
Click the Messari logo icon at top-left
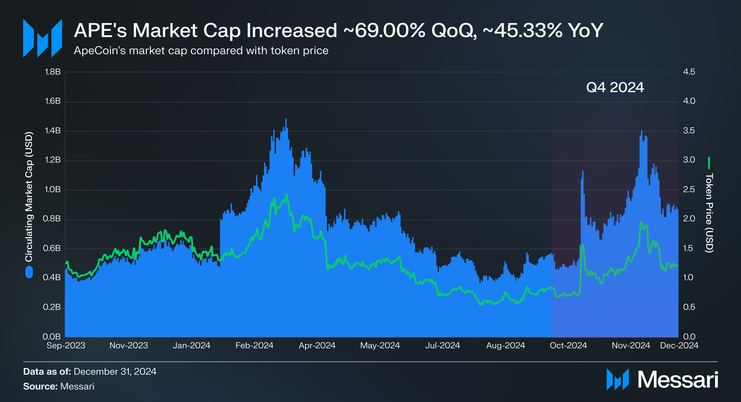click(42, 38)
